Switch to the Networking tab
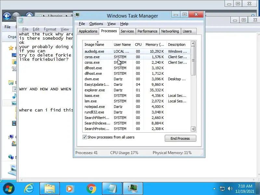Viewport: 260px width, 195px height. point(170,31)
